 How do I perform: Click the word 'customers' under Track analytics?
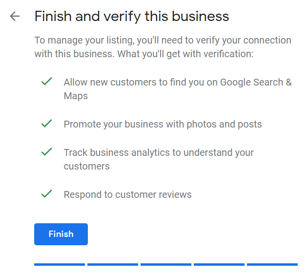coord(86,166)
